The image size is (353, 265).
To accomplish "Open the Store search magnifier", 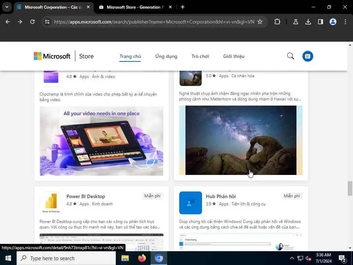I will pos(290,56).
